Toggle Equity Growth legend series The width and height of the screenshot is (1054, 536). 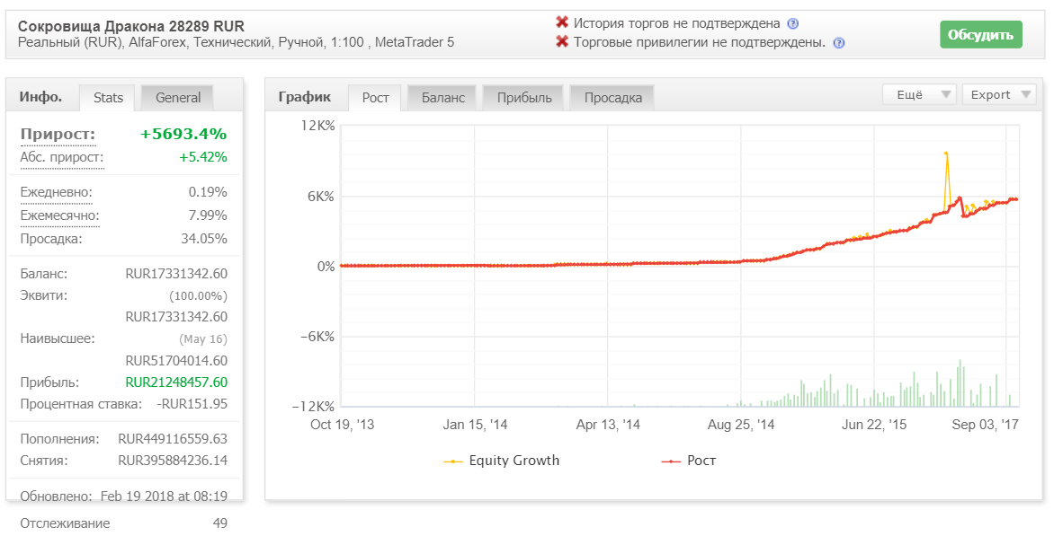pos(502,461)
